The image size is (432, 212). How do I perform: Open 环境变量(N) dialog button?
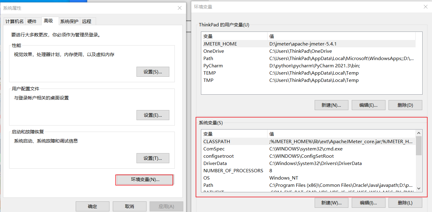[145, 180]
